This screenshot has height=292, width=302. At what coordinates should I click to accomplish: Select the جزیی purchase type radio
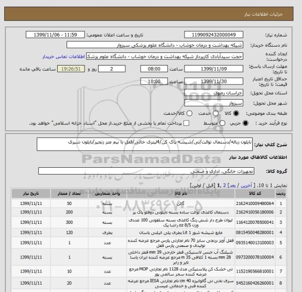point(245,123)
